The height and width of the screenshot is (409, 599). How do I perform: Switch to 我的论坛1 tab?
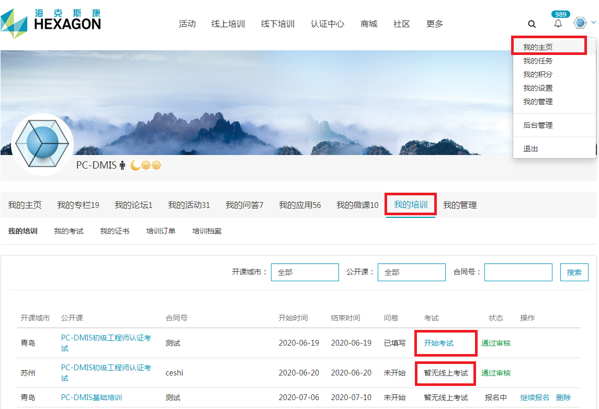(x=133, y=205)
